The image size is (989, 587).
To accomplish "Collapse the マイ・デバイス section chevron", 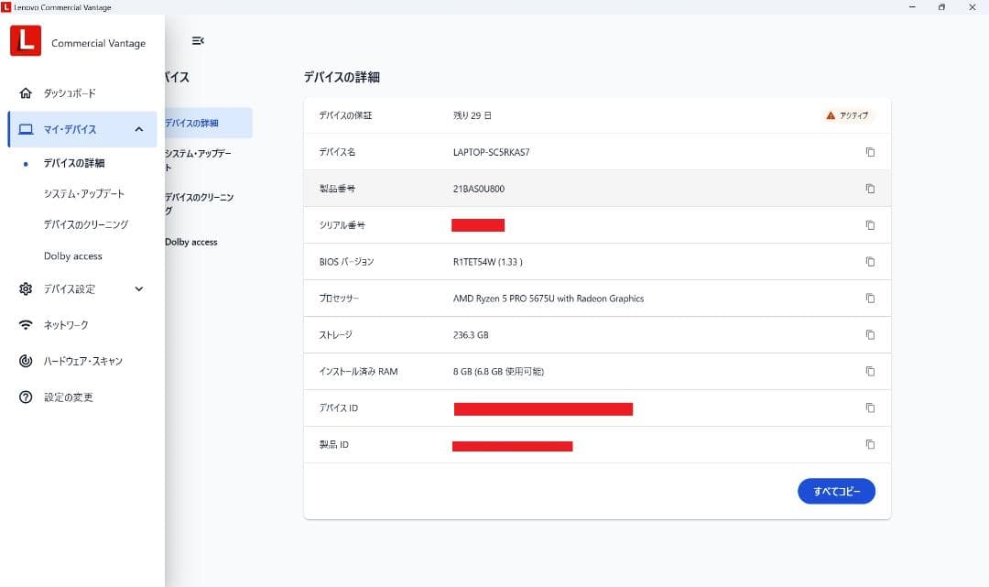I will 139,129.
